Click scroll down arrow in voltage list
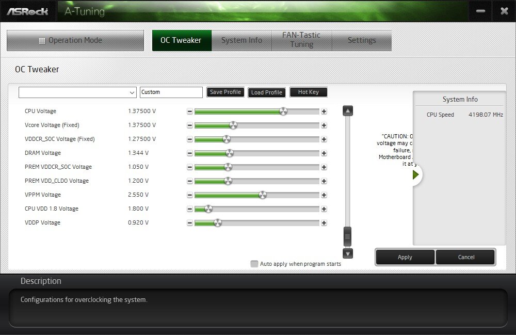Viewport: 516px width, 335px height. (x=348, y=253)
